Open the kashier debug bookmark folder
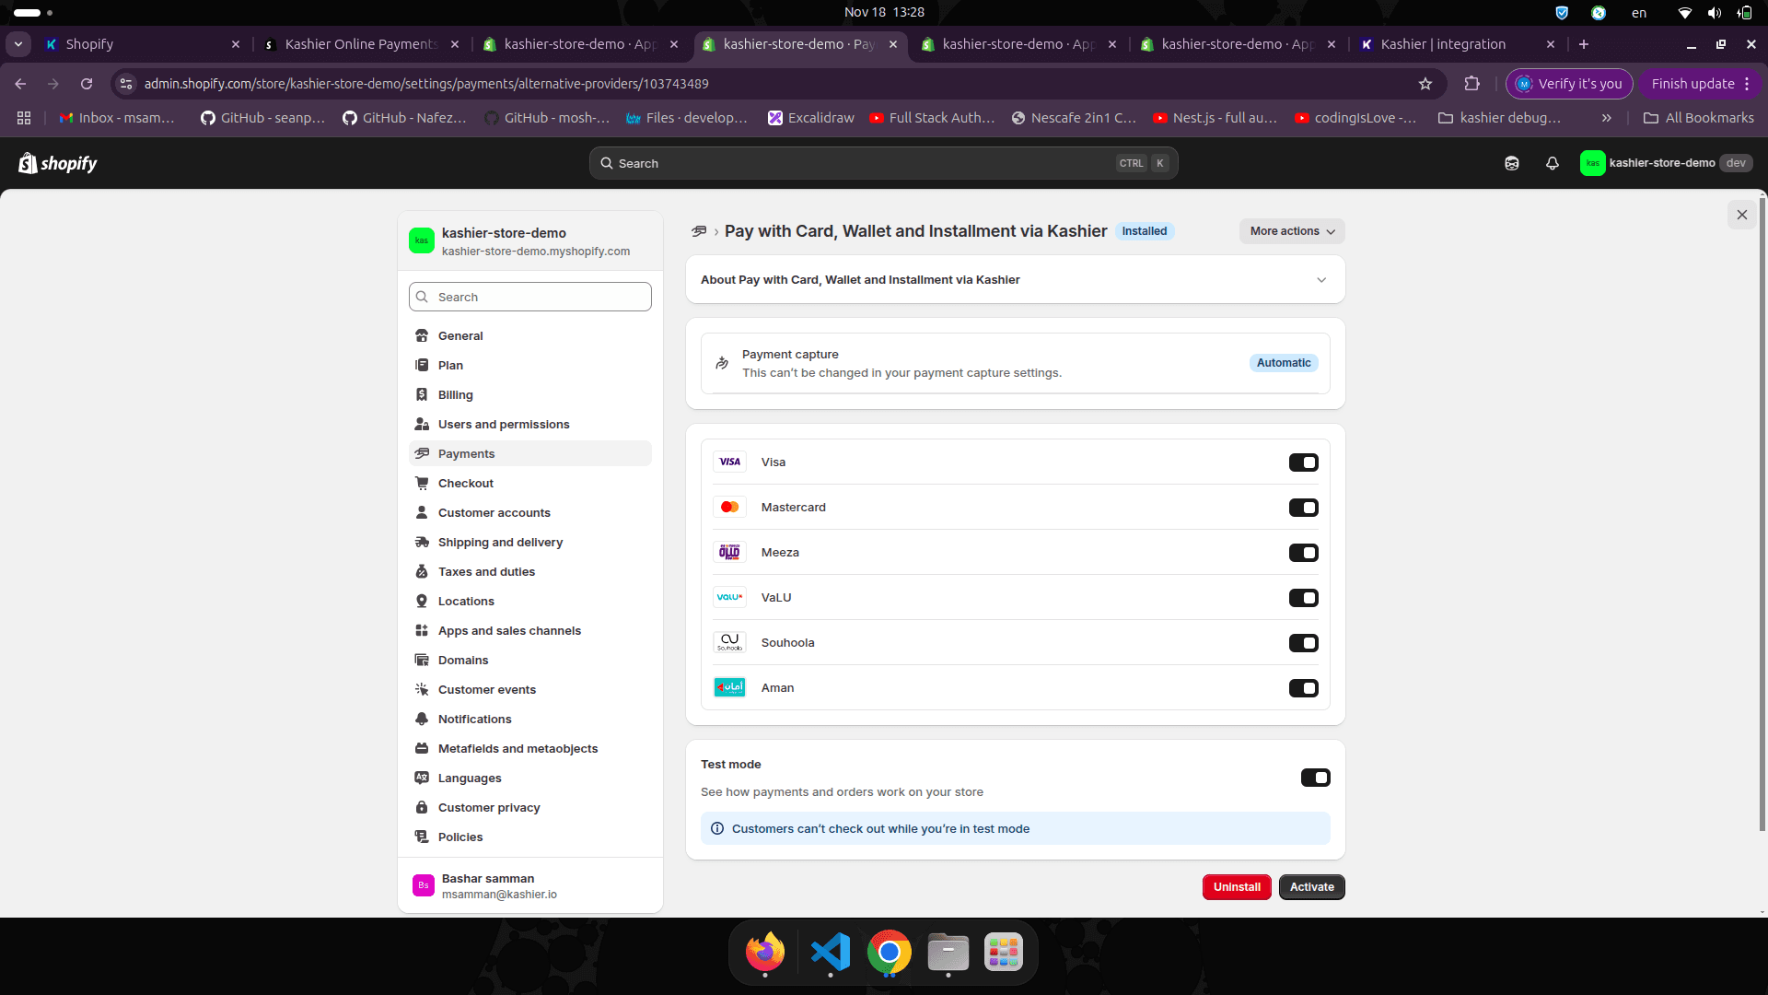1768x995 pixels. click(1499, 118)
